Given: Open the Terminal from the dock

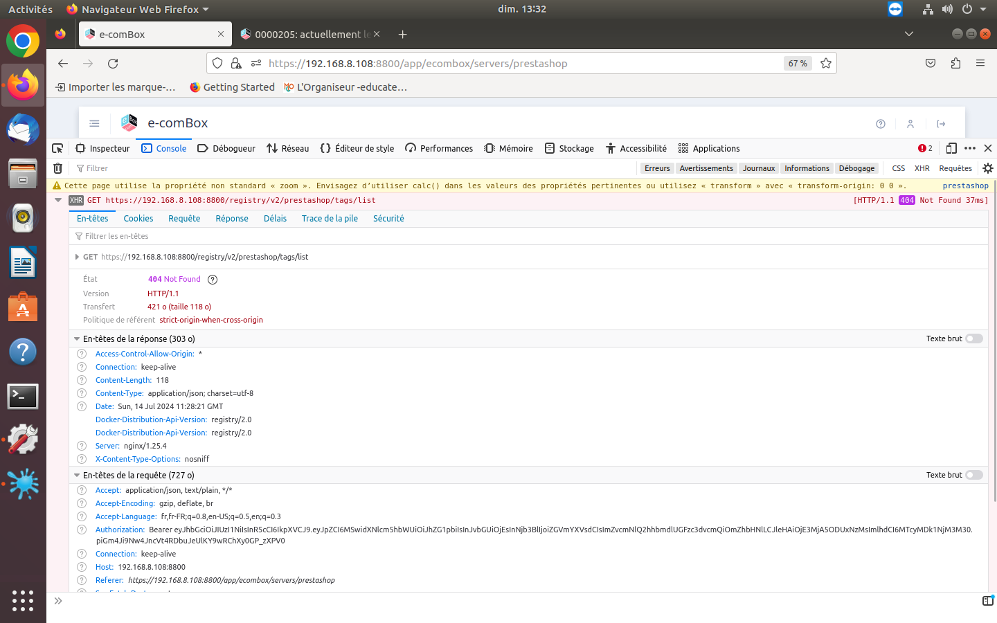Looking at the screenshot, I should [x=23, y=397].
